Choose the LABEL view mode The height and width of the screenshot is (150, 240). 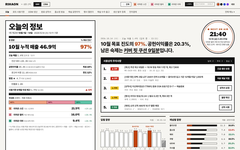(x=189, y=4)
